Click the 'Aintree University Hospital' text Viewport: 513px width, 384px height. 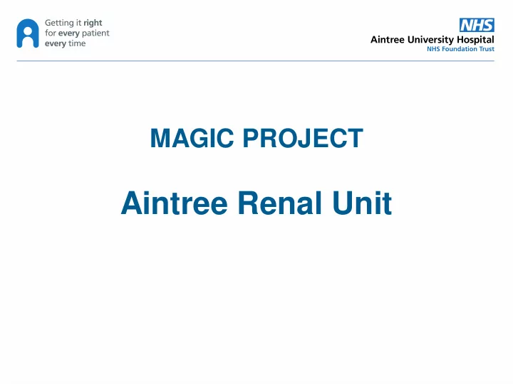(432, 40)
